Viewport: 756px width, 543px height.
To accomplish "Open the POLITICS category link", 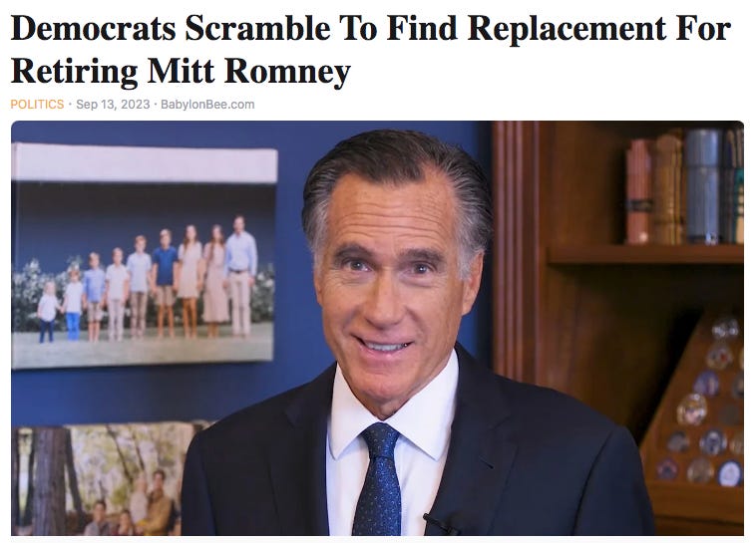I will click(x=37, y=104).
